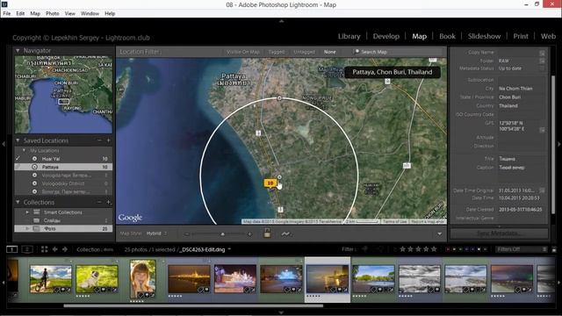Click the zoom out minus icon on map toolbar
Viewport: 562px width, 316px height.
click(x=186, y=234)
